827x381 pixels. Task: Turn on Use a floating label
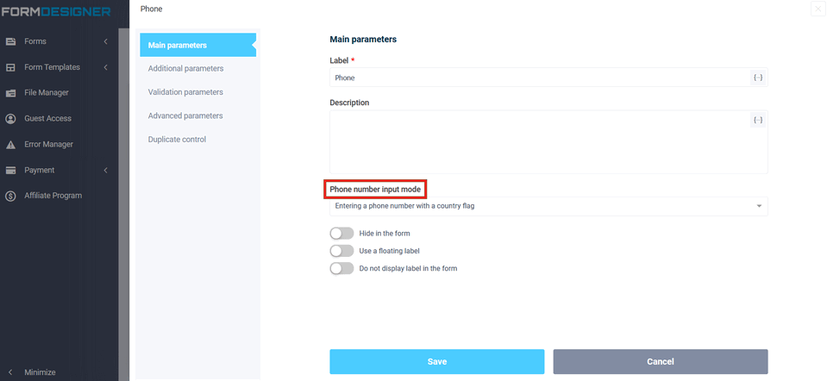point(341,251)
